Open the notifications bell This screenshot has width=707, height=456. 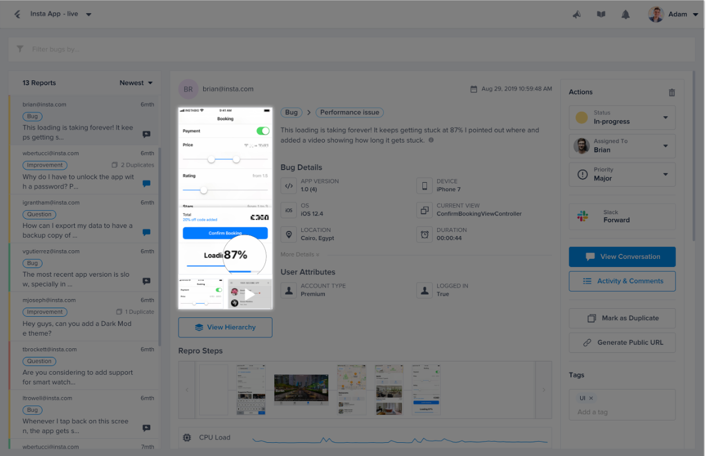pos(626,14)
